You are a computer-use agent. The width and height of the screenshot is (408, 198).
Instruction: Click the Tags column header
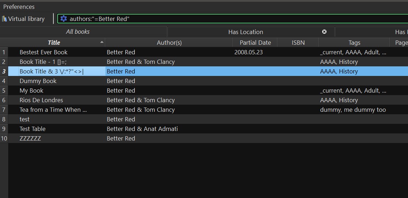tap(354, 43)
